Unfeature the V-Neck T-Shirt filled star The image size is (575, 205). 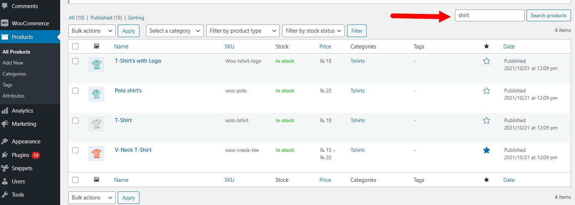tap(487, 150)
